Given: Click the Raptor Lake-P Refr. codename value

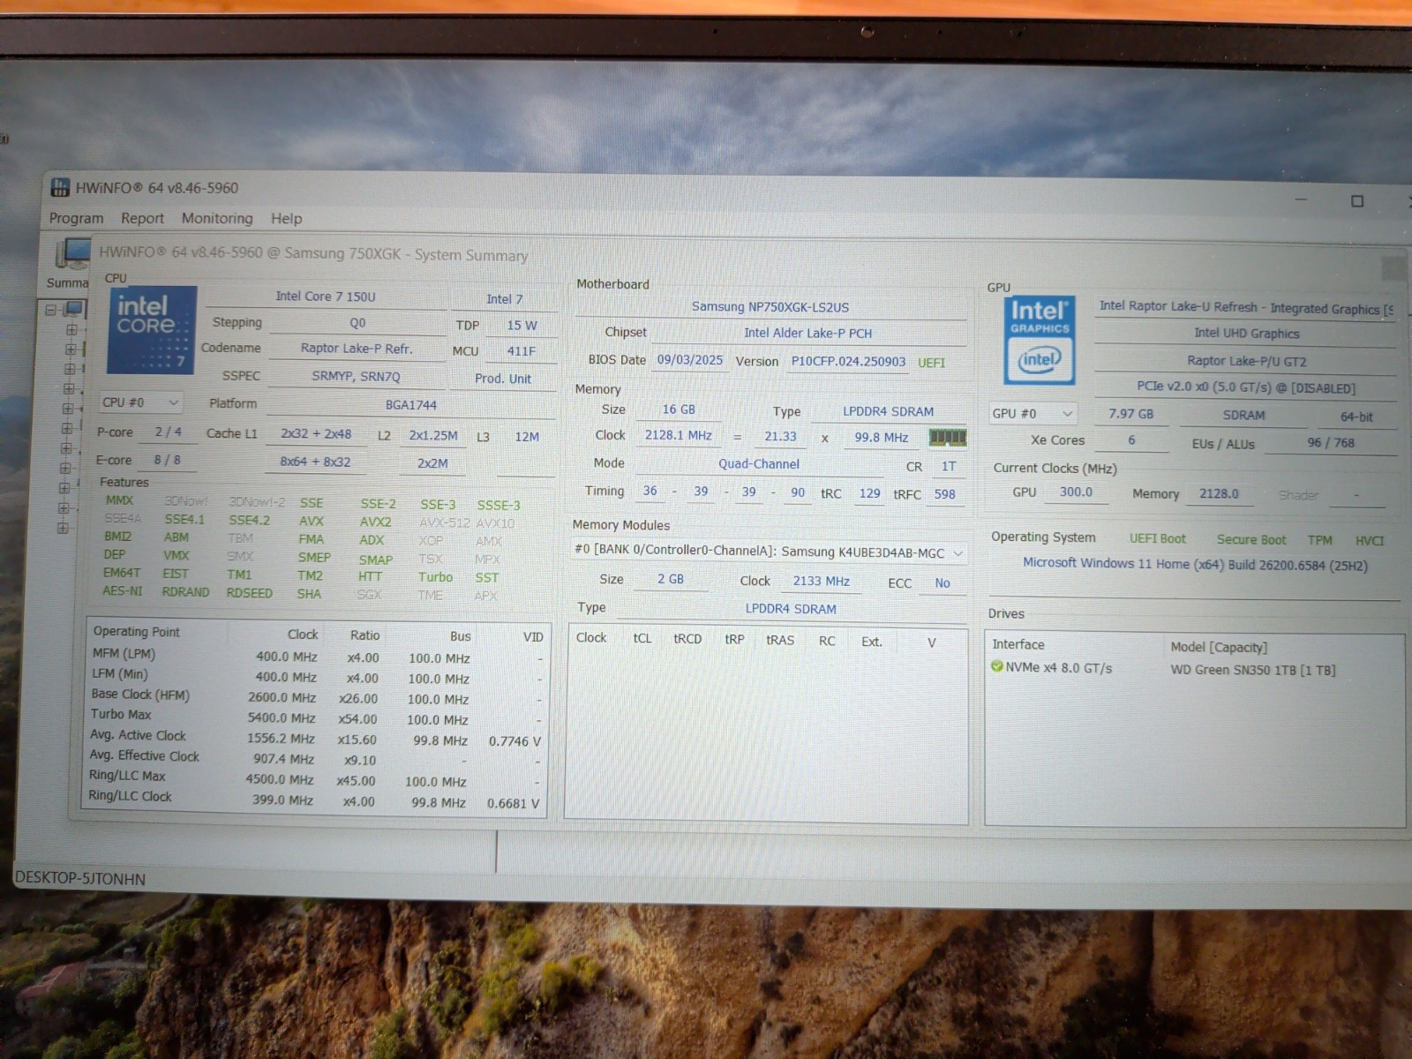Looking at the screenshot, I should (357, 349).
